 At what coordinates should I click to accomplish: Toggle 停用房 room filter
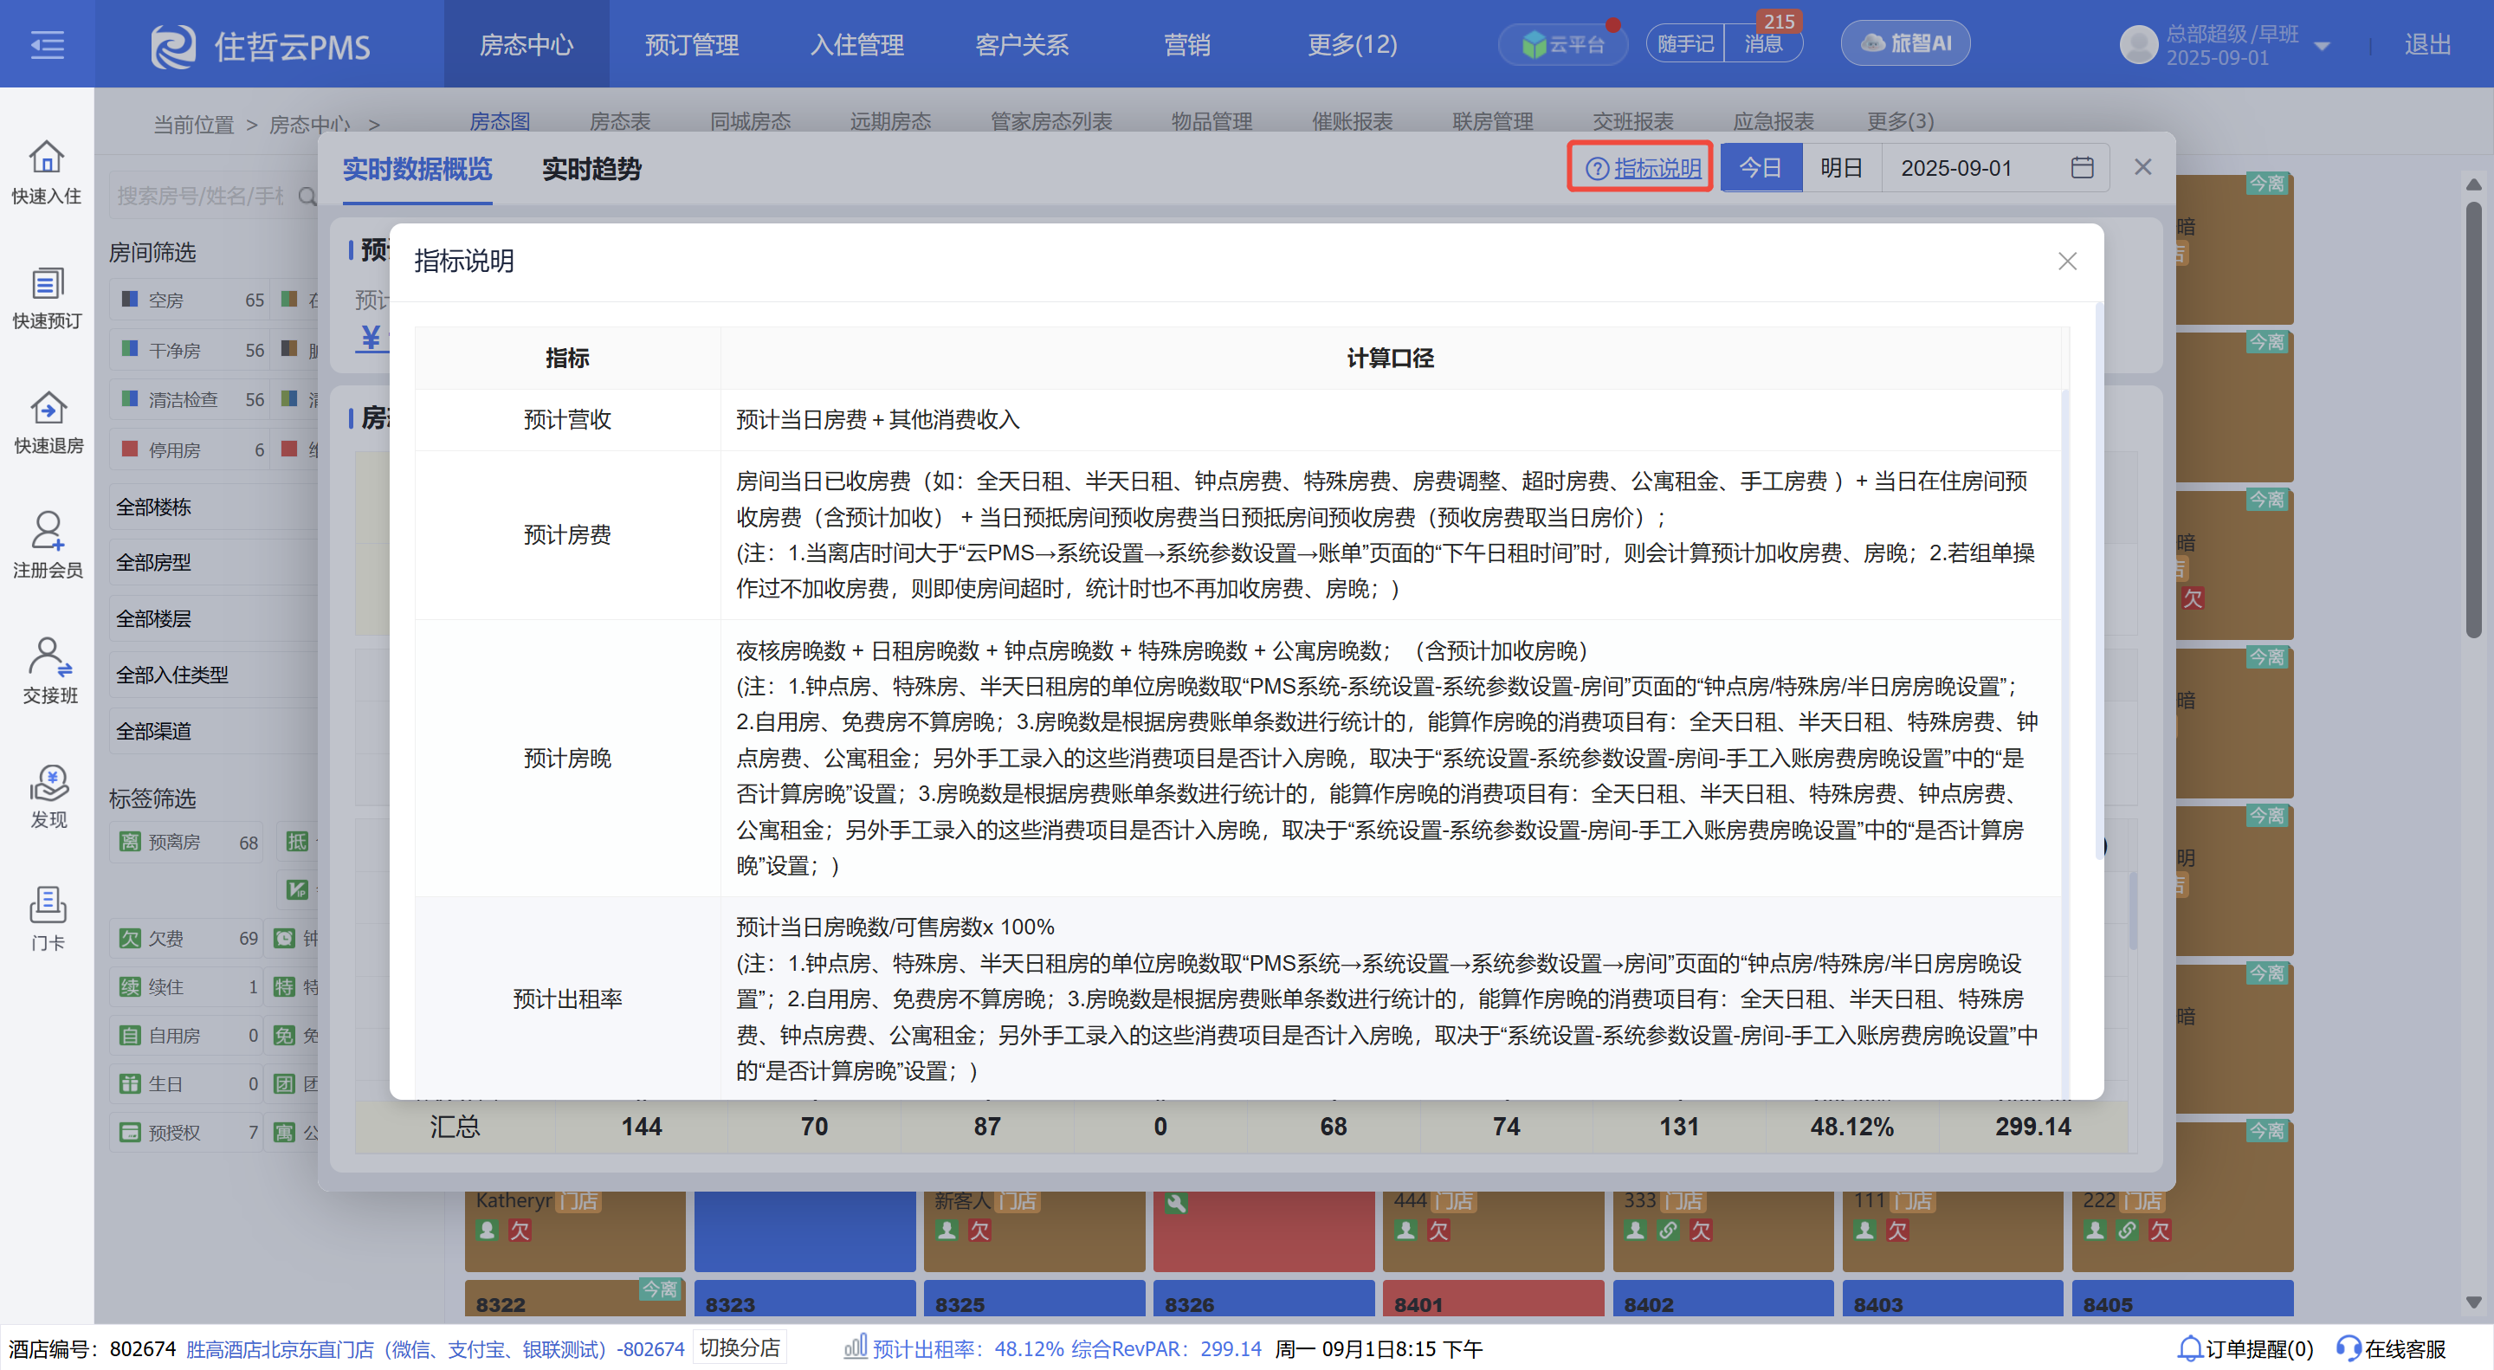(190, 450)
